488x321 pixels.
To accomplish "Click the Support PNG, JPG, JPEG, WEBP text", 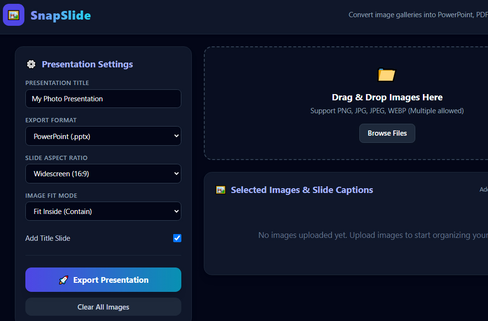I will [387, 111].
